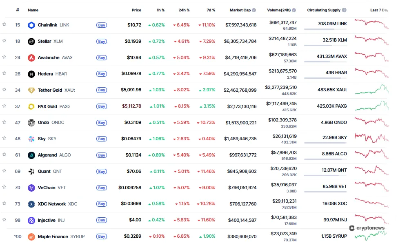The height and width of the screenshot is (243, 398).
Task: Open the Hedera HBAR coin icon
Action: 32,74
